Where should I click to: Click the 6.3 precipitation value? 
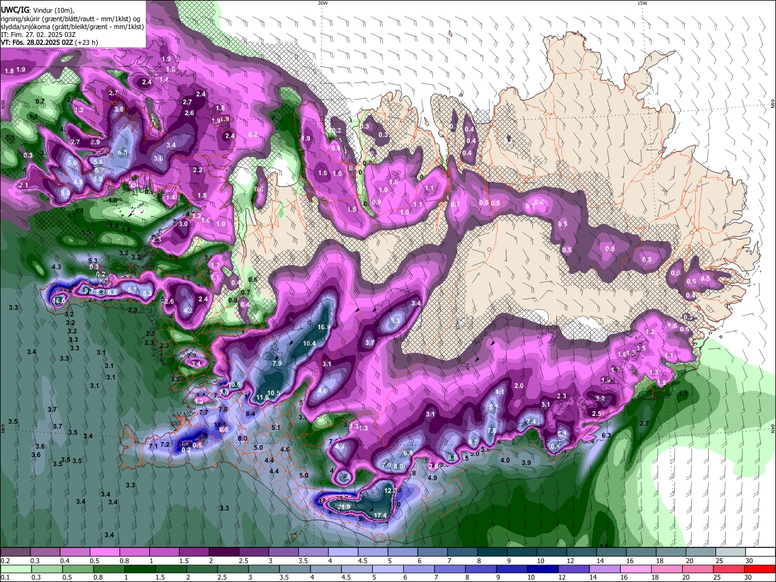pos(606,435)
